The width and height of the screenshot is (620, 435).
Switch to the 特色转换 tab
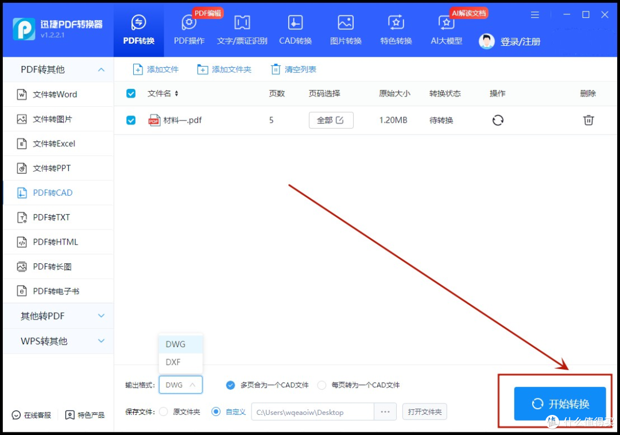(x=396, y=30)
